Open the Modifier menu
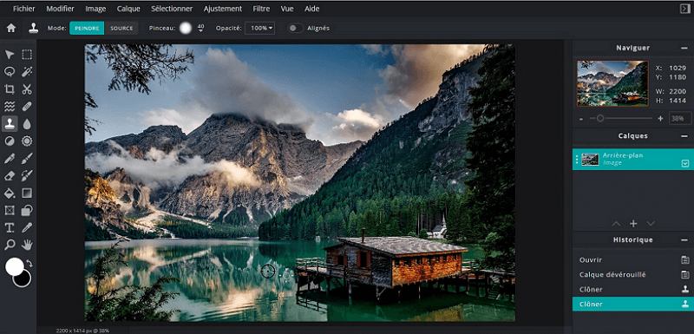 60,9
